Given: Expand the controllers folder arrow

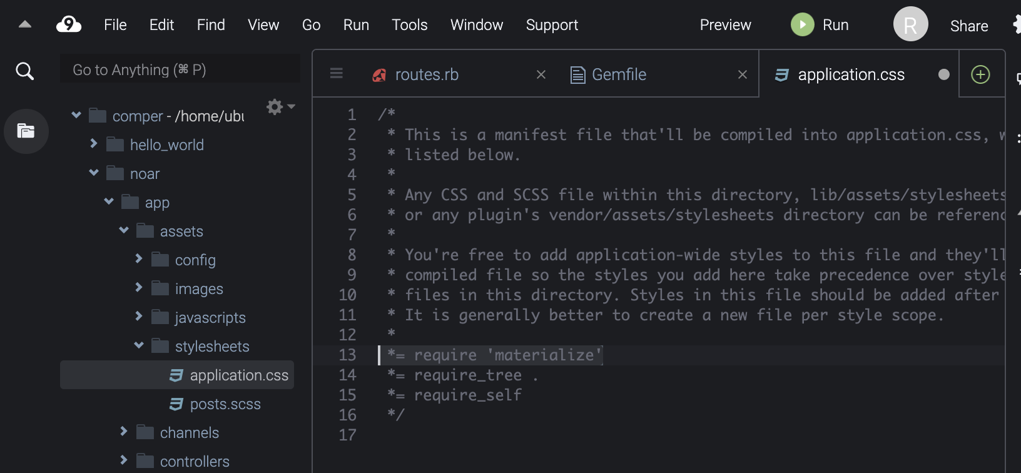Looking at the screenshot, I should click(124, 460).
